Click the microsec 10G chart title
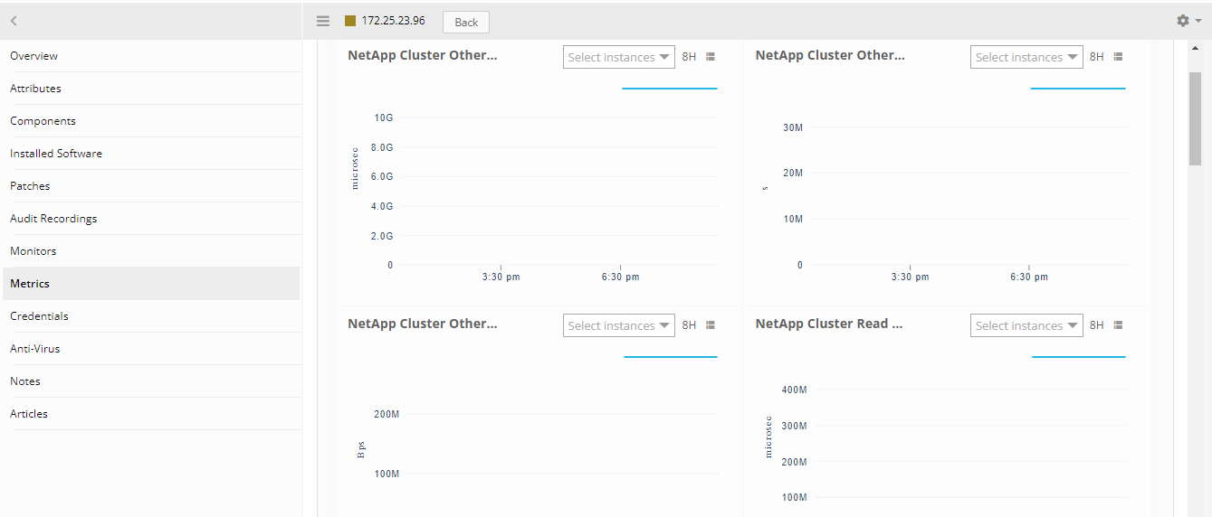Image resolution: width=1212 pixels, height=517 pixels. coord(423,55)
